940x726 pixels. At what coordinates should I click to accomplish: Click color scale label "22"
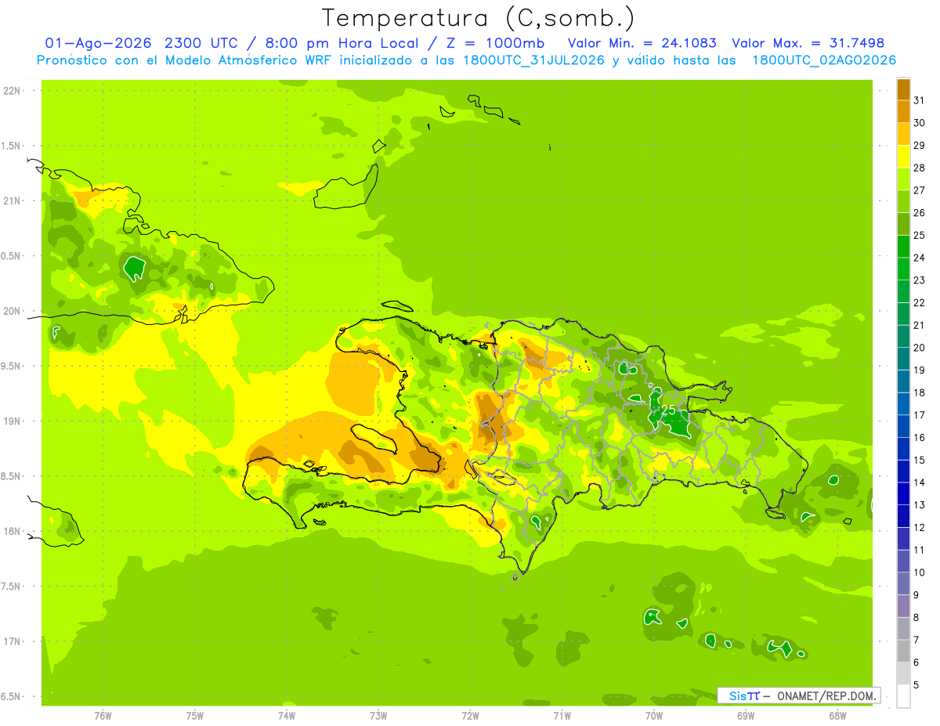pyautogui.click(x=920, y=302)
